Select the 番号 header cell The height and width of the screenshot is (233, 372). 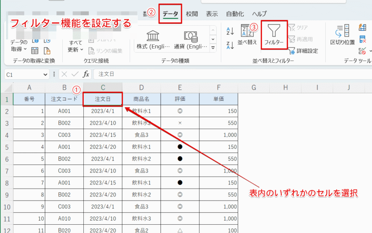click(x=29, y=99)
